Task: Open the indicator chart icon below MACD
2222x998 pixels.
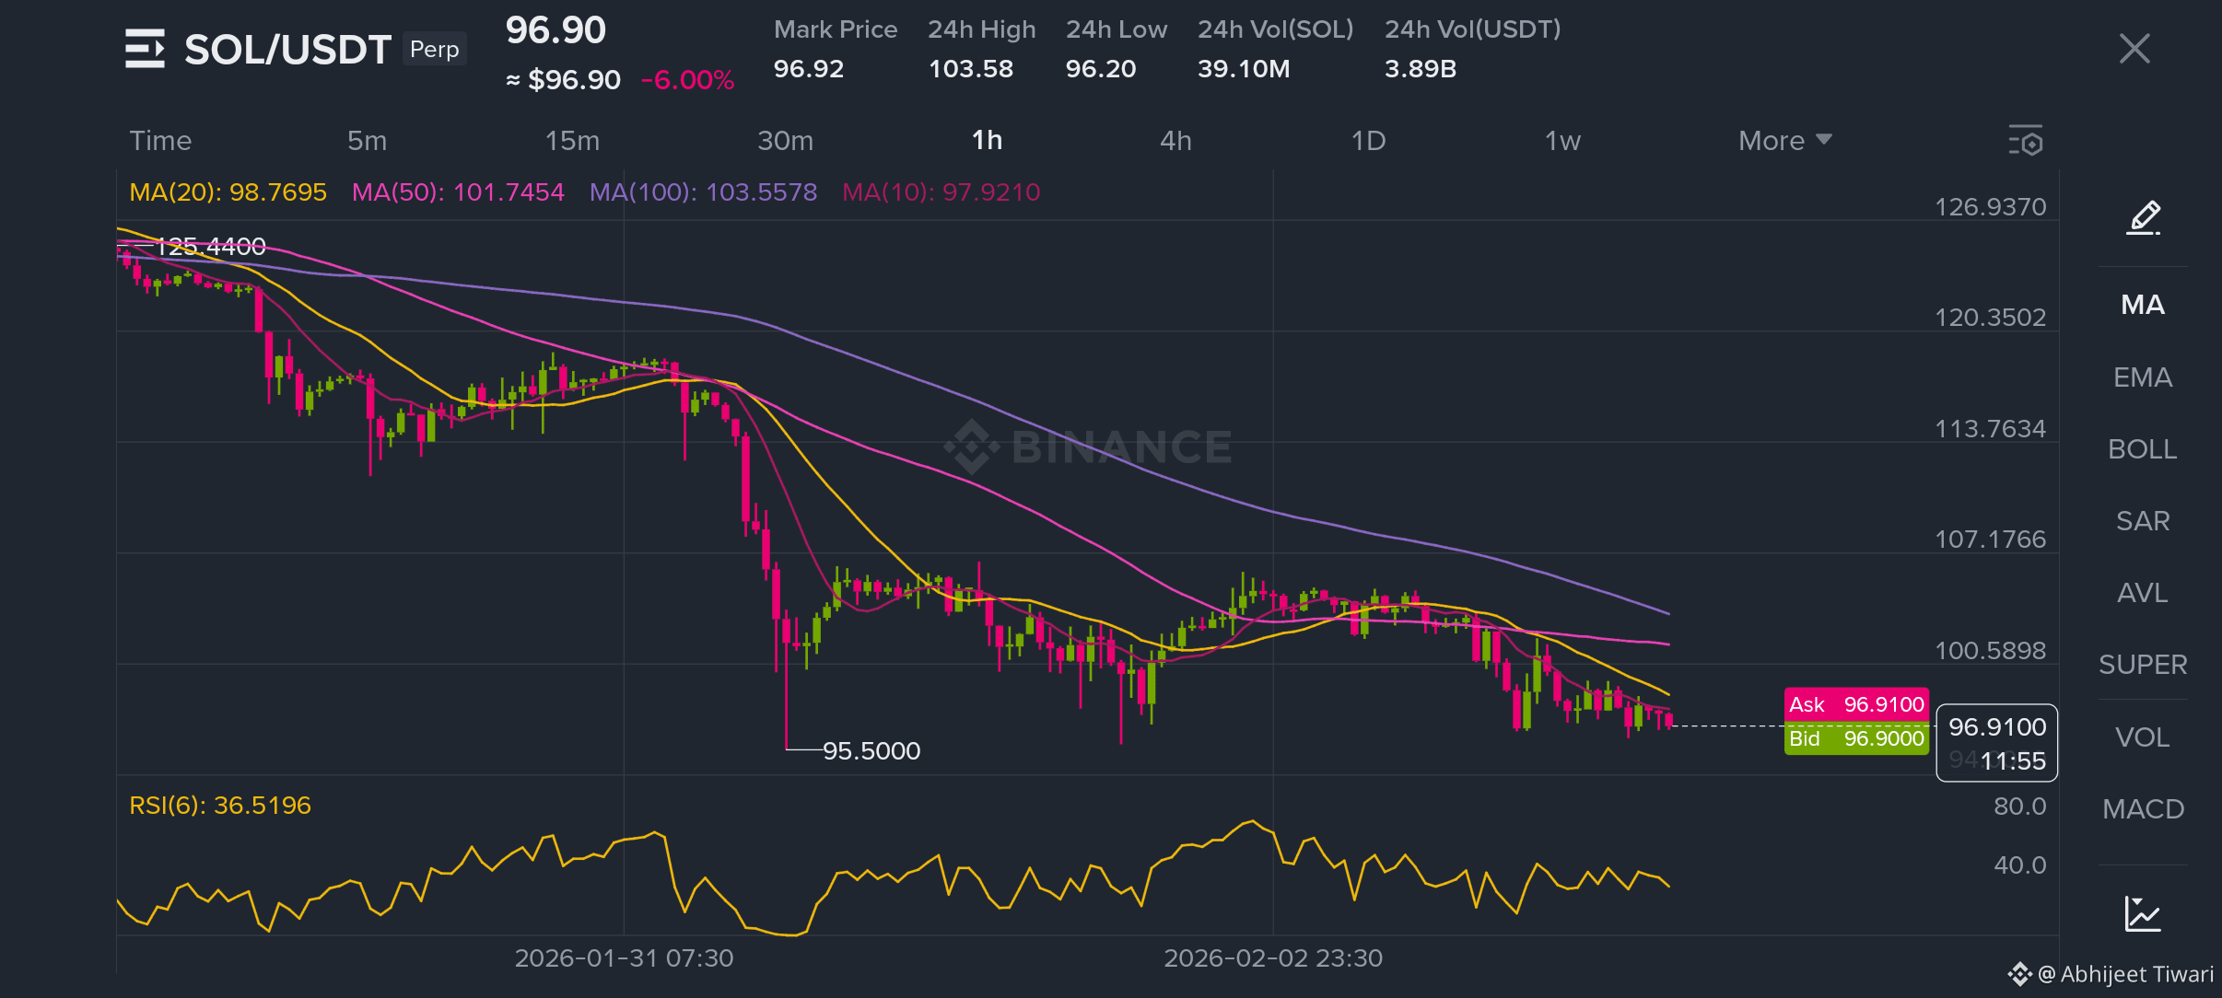Action: tap(2143, 913)
